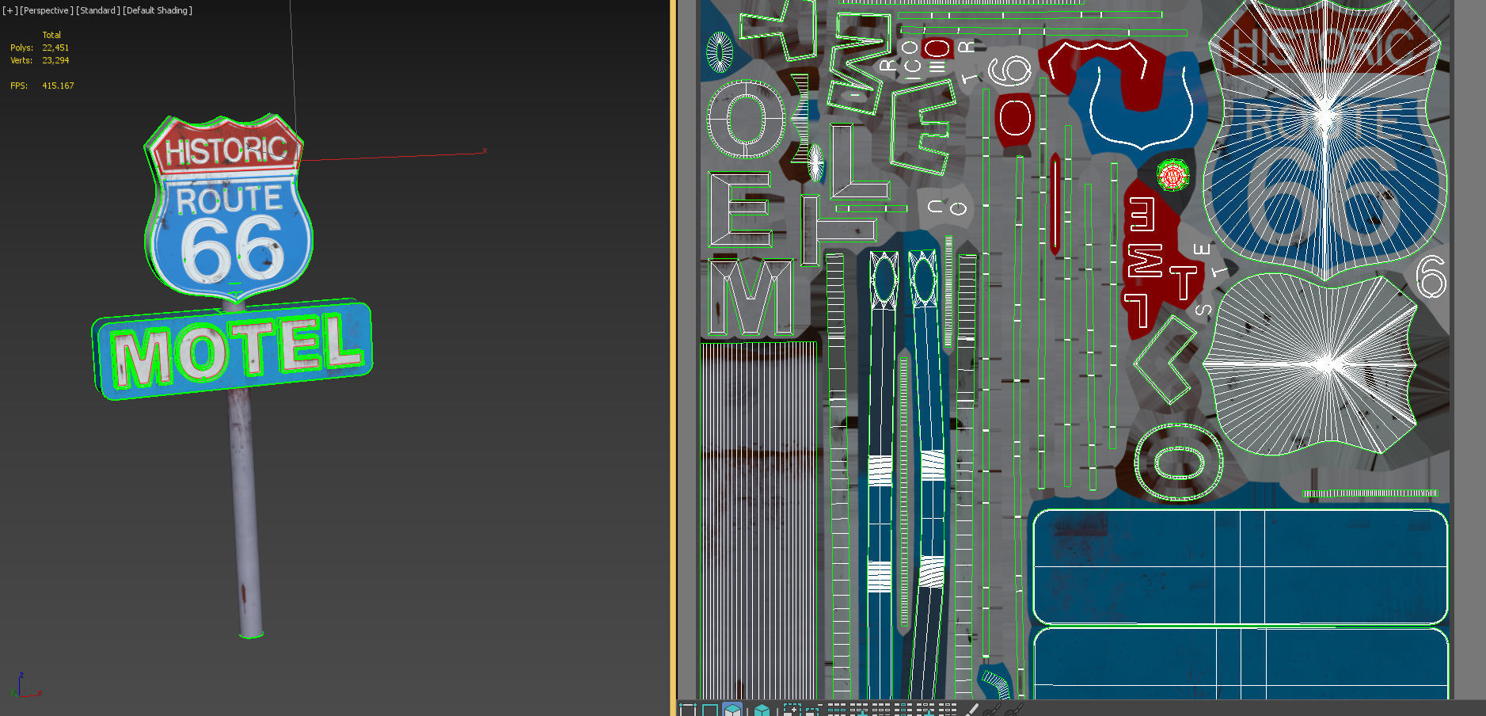This screenshot has height=716, width=1486.
Task: Open the [Perspective] viewport view menu
Action: (46, 10)
